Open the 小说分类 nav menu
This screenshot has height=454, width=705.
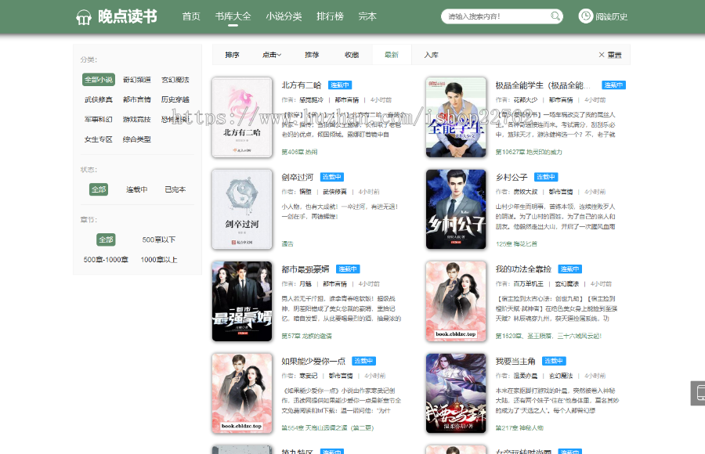pos(284,16)
